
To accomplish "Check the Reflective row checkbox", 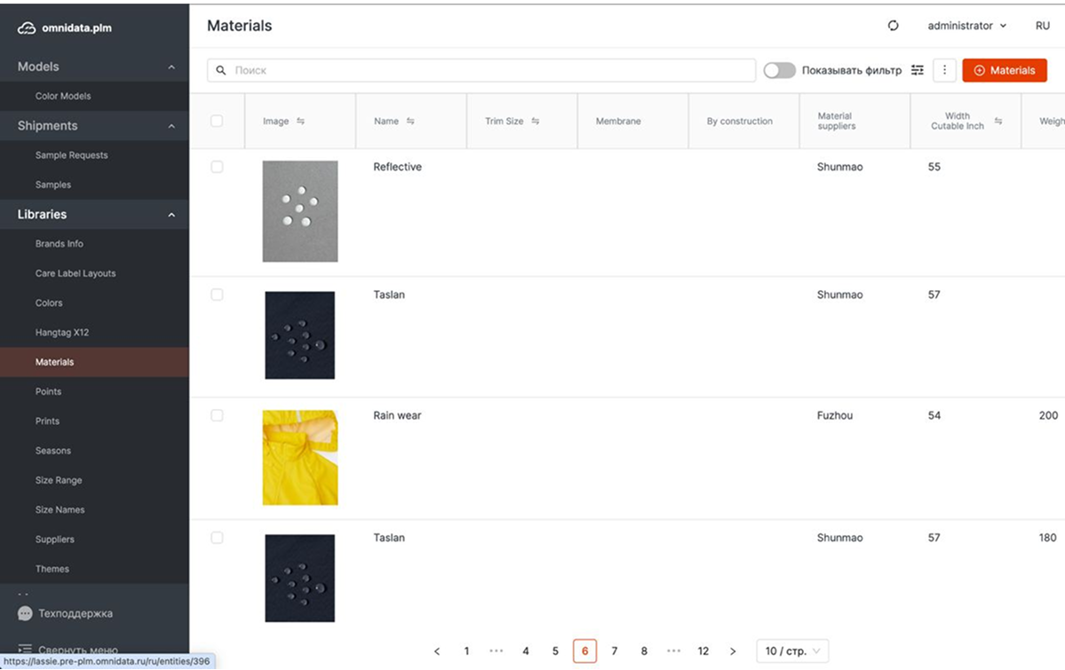I will (217, 167).
